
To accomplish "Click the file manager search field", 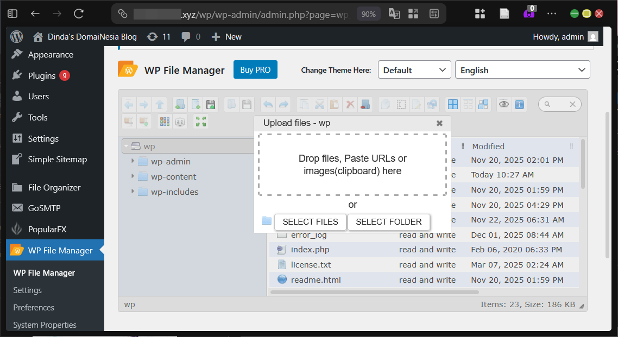I will 557,104.
